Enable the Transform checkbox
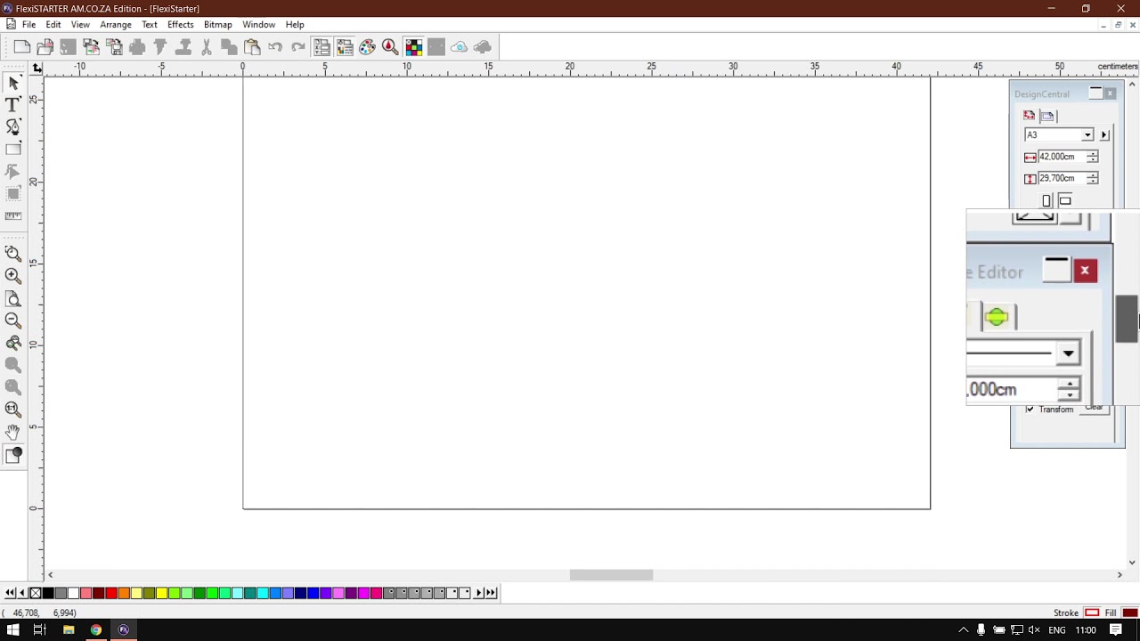Viewport: 1140px width, 641px height. click(x=1030, y=410)
